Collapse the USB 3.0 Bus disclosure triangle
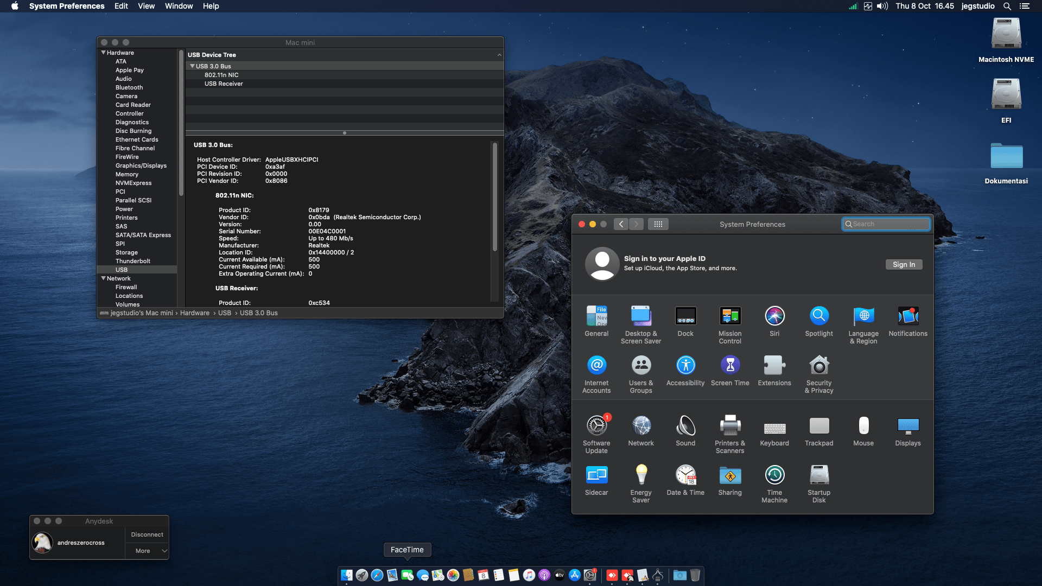This screenshot has width=1042, height=586. point(192,66)
